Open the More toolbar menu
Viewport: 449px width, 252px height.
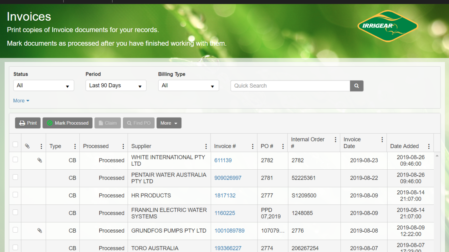[x=169, y=123]
